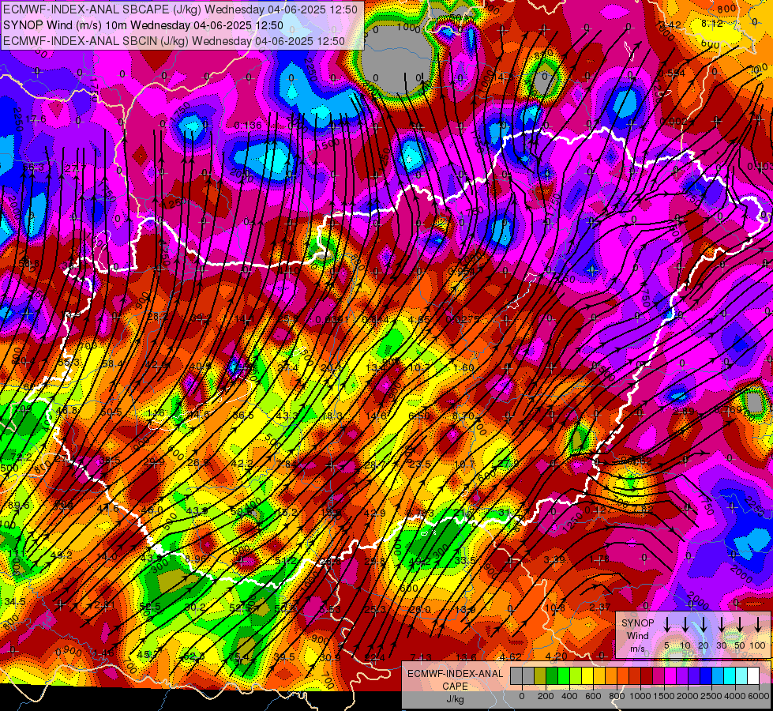Click the 0.136 value on the map

(x=248, y=126)
